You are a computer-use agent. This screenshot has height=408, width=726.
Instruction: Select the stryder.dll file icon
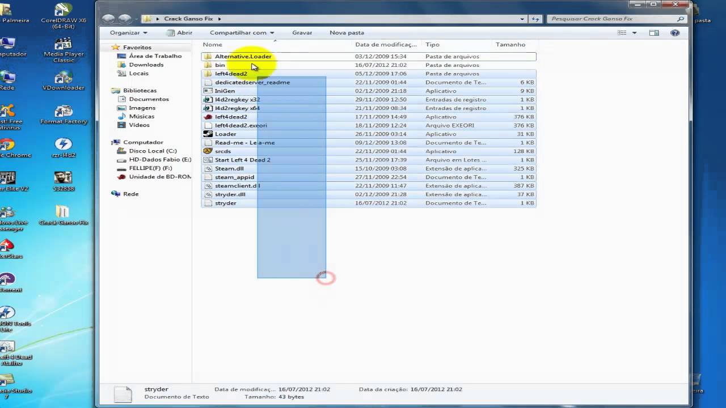click(208, 194)
